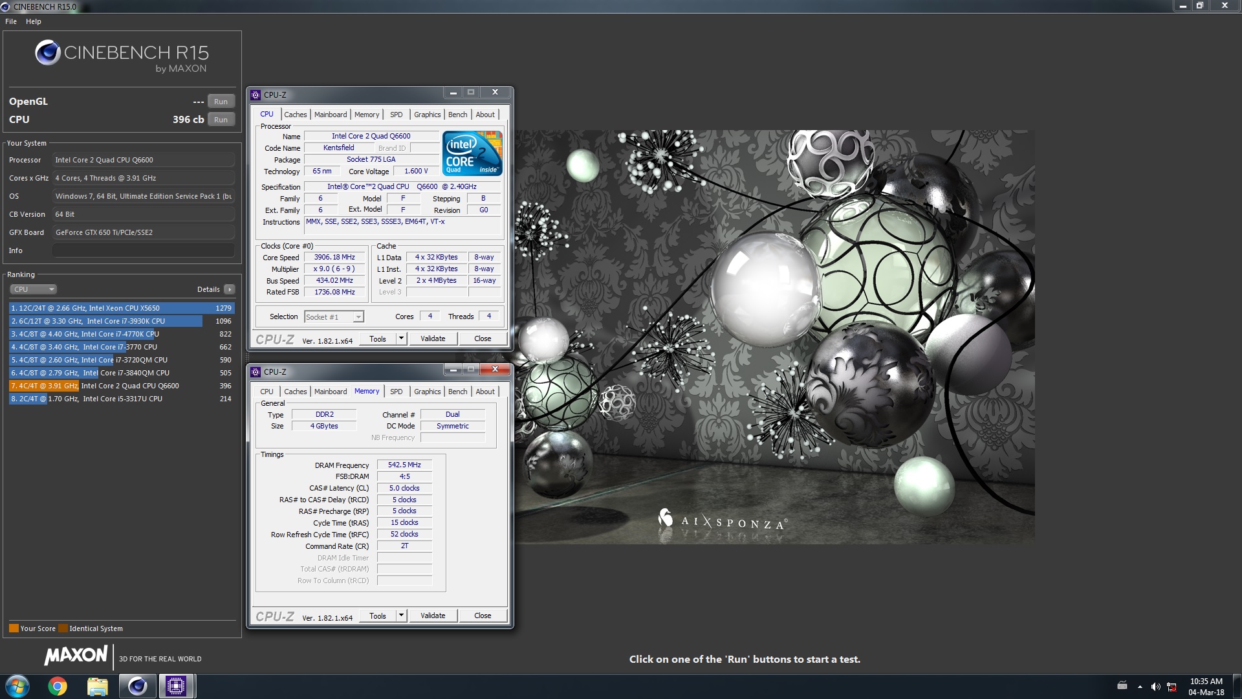Screen dimensions: 1242x699
Task: Open the File menu
Action: (x=11, y=21)
